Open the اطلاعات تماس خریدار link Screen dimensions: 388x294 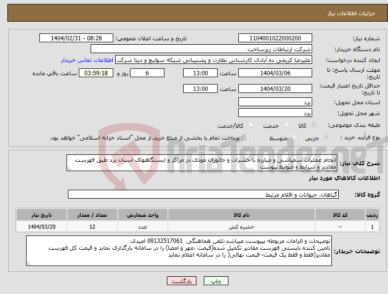[x=87, y=60]
